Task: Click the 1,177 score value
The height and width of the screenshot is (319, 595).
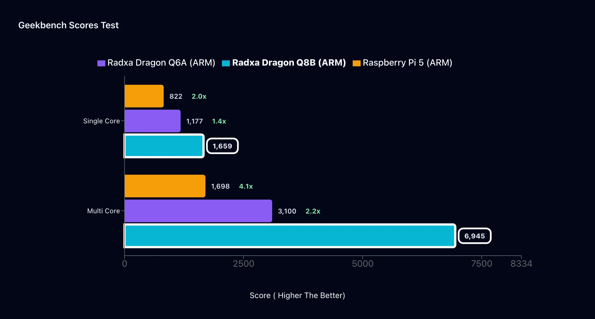Action: (194, 121)
